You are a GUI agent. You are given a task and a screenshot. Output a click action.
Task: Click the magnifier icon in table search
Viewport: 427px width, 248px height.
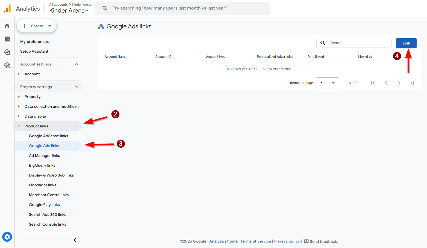323,43
